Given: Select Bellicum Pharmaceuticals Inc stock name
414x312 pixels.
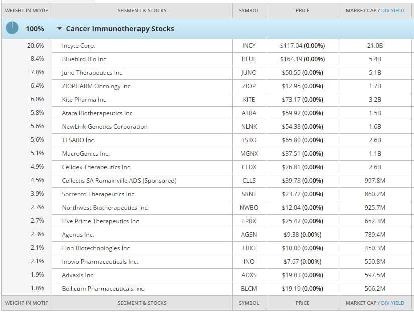Looking at the screenshot, I should [x=103, y=289].
